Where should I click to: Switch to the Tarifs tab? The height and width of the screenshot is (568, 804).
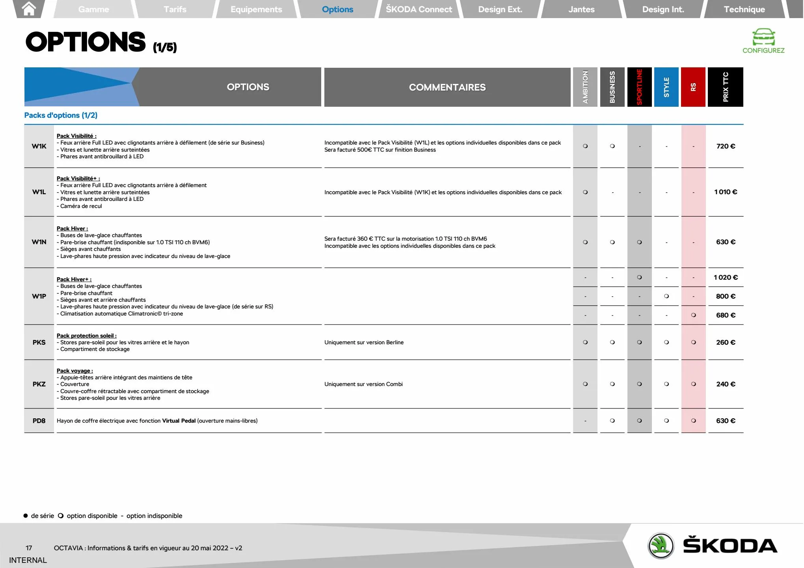[175, 9]
